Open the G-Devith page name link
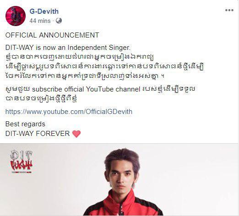The image size is (239, 216). point(44,11)
